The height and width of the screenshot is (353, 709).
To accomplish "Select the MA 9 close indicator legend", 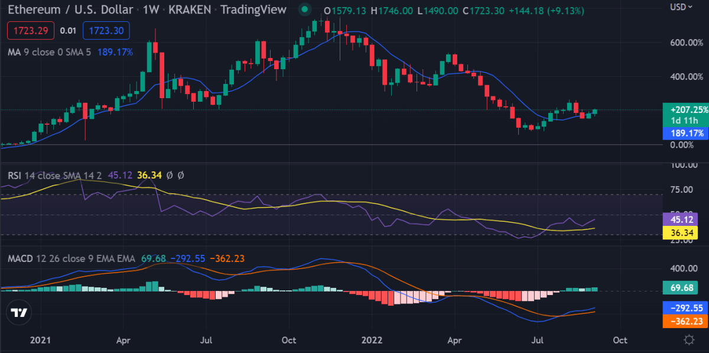I will point(49,52).
